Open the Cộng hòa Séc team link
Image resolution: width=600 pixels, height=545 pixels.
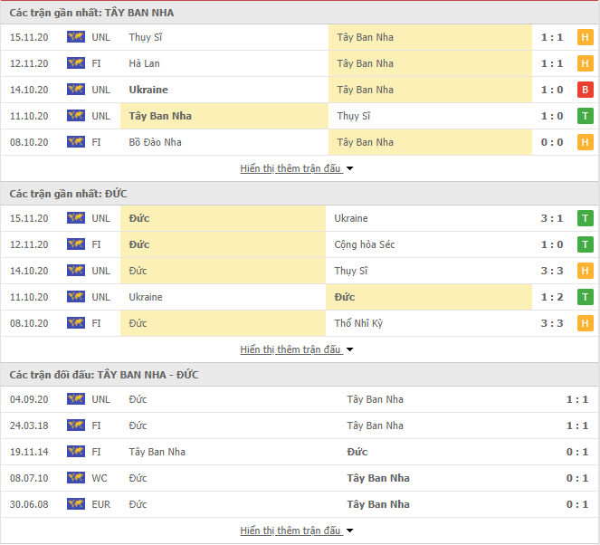[x=365, y=244]
